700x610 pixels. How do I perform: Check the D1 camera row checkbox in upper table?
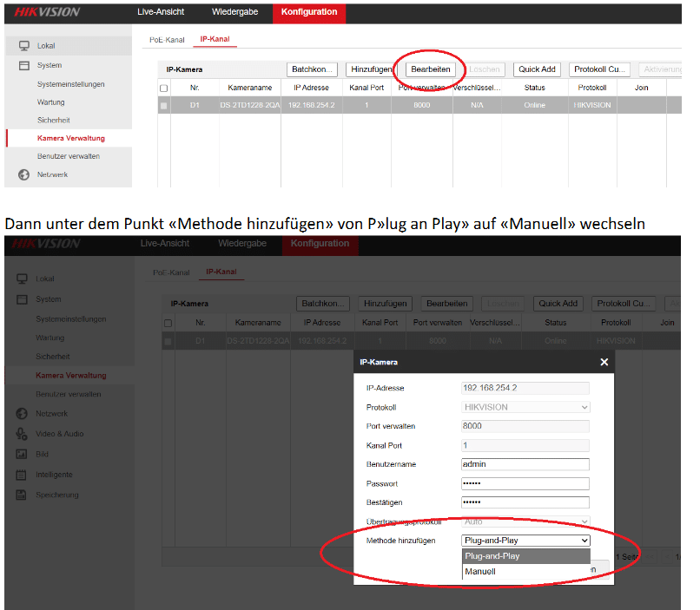click(x=163, y=105)
